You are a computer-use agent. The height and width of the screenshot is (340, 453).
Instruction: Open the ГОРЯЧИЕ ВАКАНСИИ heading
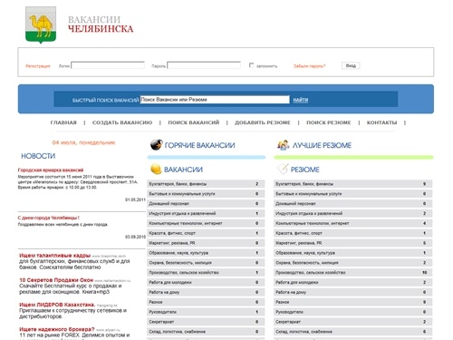[x=199, y=145]
